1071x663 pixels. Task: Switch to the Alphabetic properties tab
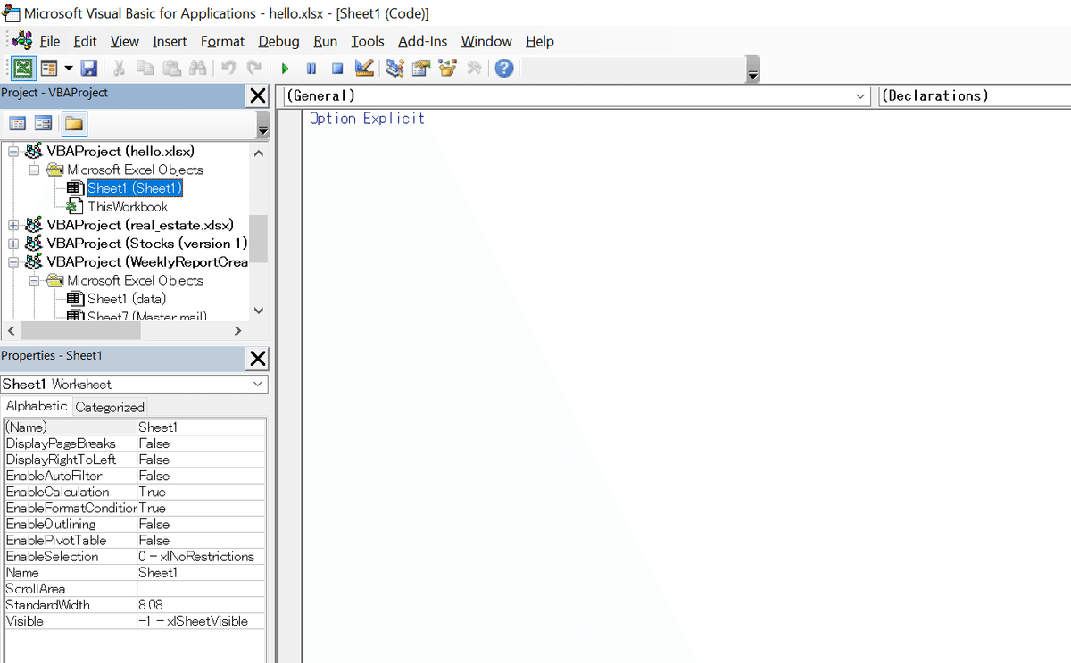point(37,406)
